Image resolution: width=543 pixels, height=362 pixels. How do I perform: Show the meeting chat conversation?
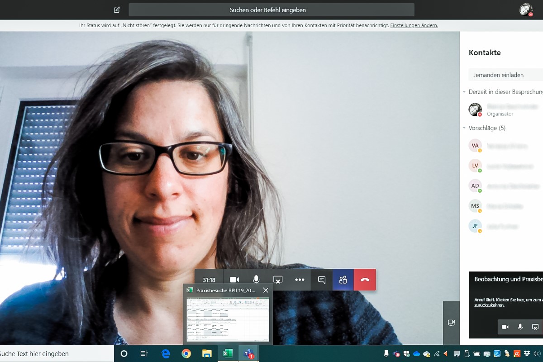pos(322,280)
